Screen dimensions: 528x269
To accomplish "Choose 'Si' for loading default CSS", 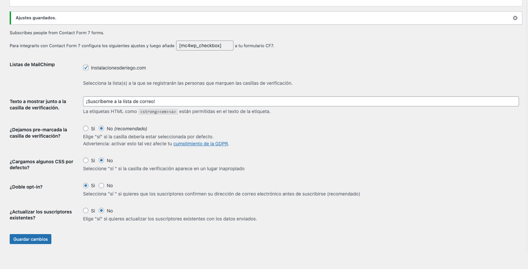I will pos(86,160).
